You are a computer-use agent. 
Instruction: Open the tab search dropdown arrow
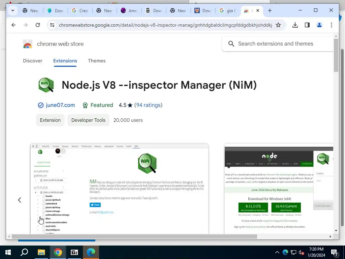coord(13,10)
